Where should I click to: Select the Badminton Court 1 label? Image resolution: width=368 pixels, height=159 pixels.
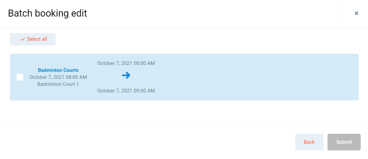point(58,84)
